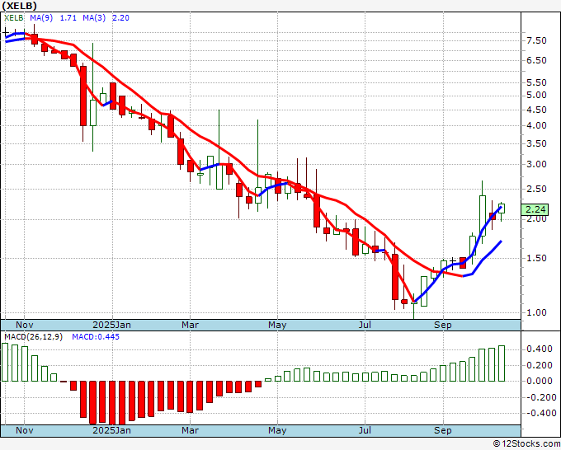Click the 3.00 price axis label
Image resolution: width=561 pixels, height=450 pixels.
pos(536,164)
